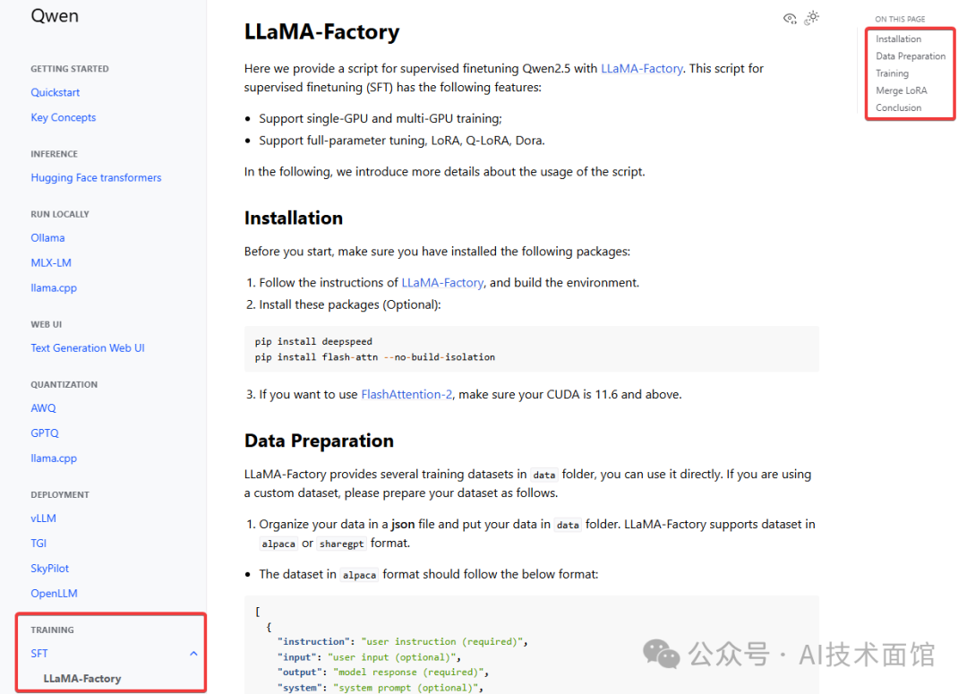Open the SkyPilot deployment page
Image resolution: width=967 pixels, height=694 pixels.
(x=50, y=568)
